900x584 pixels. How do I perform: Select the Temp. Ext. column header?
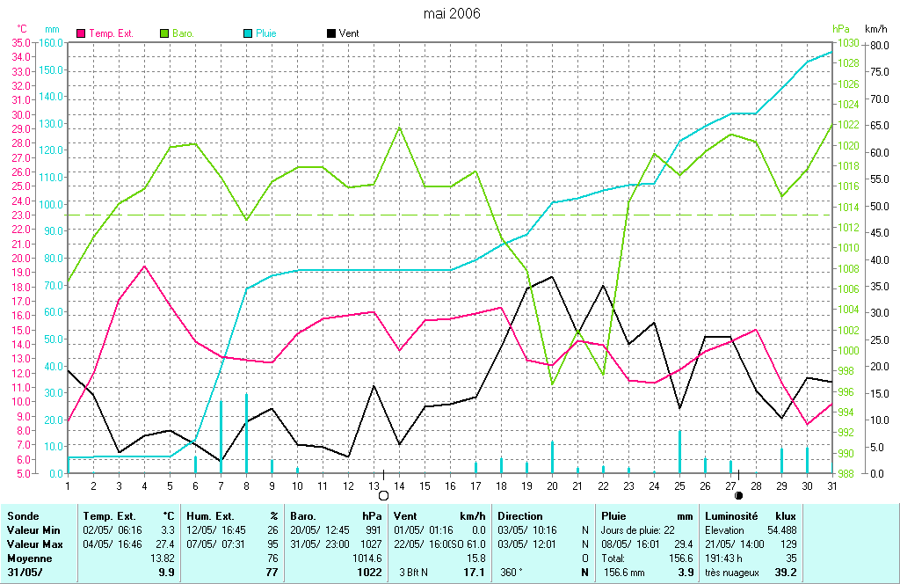click(x=107, y=516)
